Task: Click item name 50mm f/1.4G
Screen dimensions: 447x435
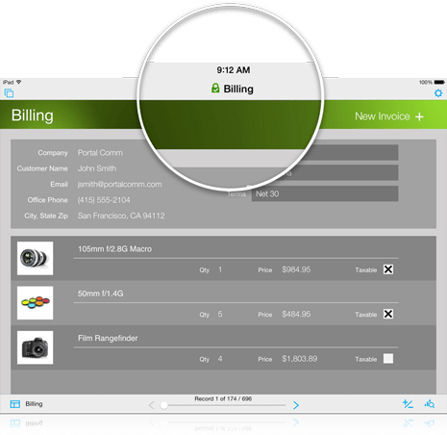Action: [100, 294]
